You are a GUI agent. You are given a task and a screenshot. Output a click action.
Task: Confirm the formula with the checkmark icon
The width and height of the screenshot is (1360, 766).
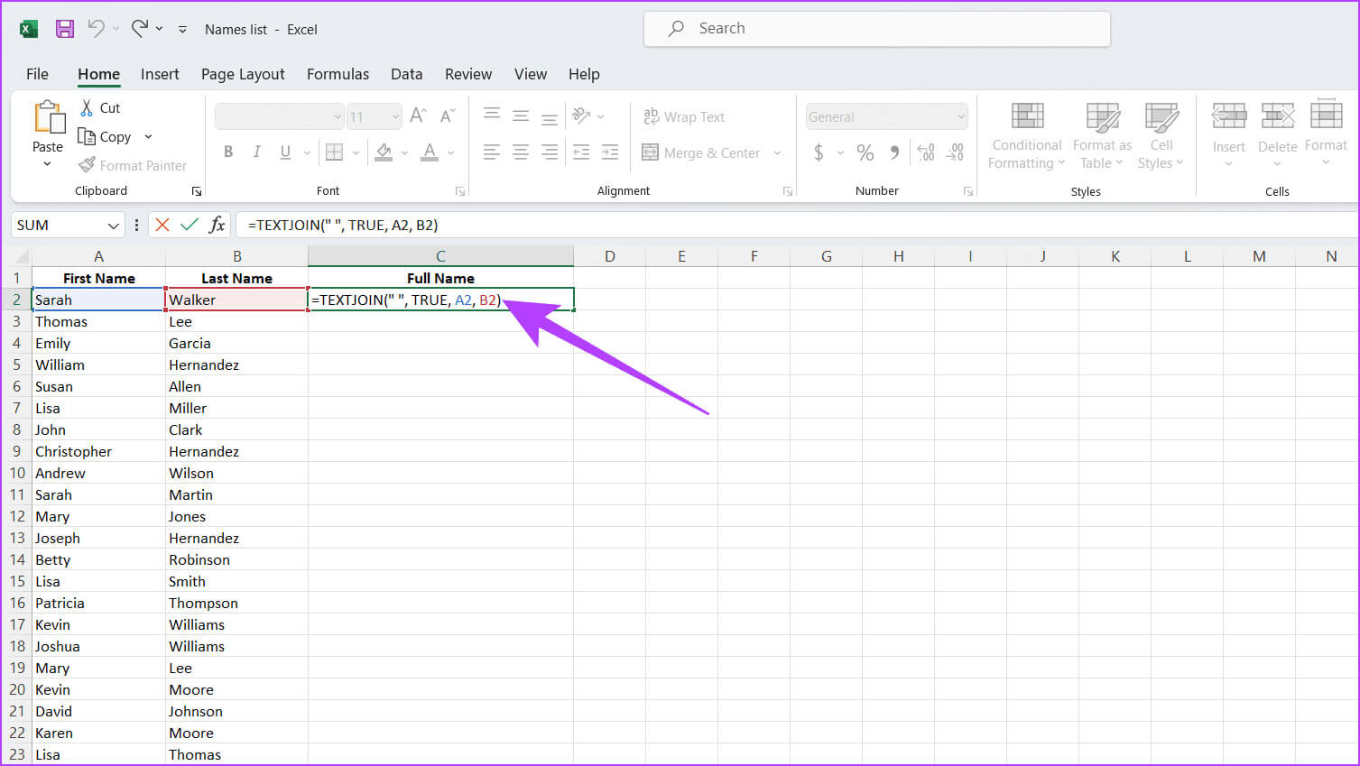pyautogui.click(x=190, y=225)
